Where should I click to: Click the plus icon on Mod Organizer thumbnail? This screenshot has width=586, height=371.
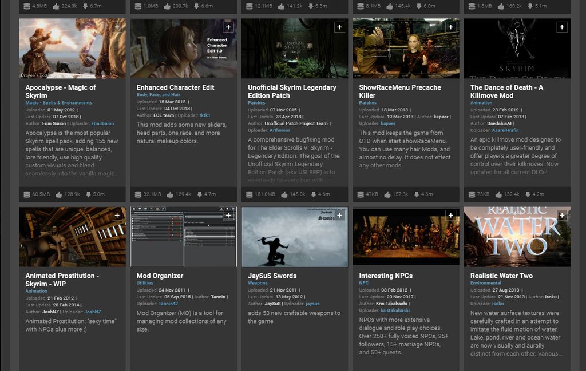point(228,216)
